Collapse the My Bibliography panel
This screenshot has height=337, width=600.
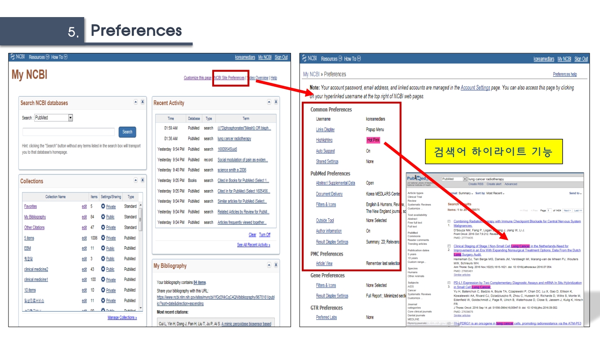(x=269, y=265)
